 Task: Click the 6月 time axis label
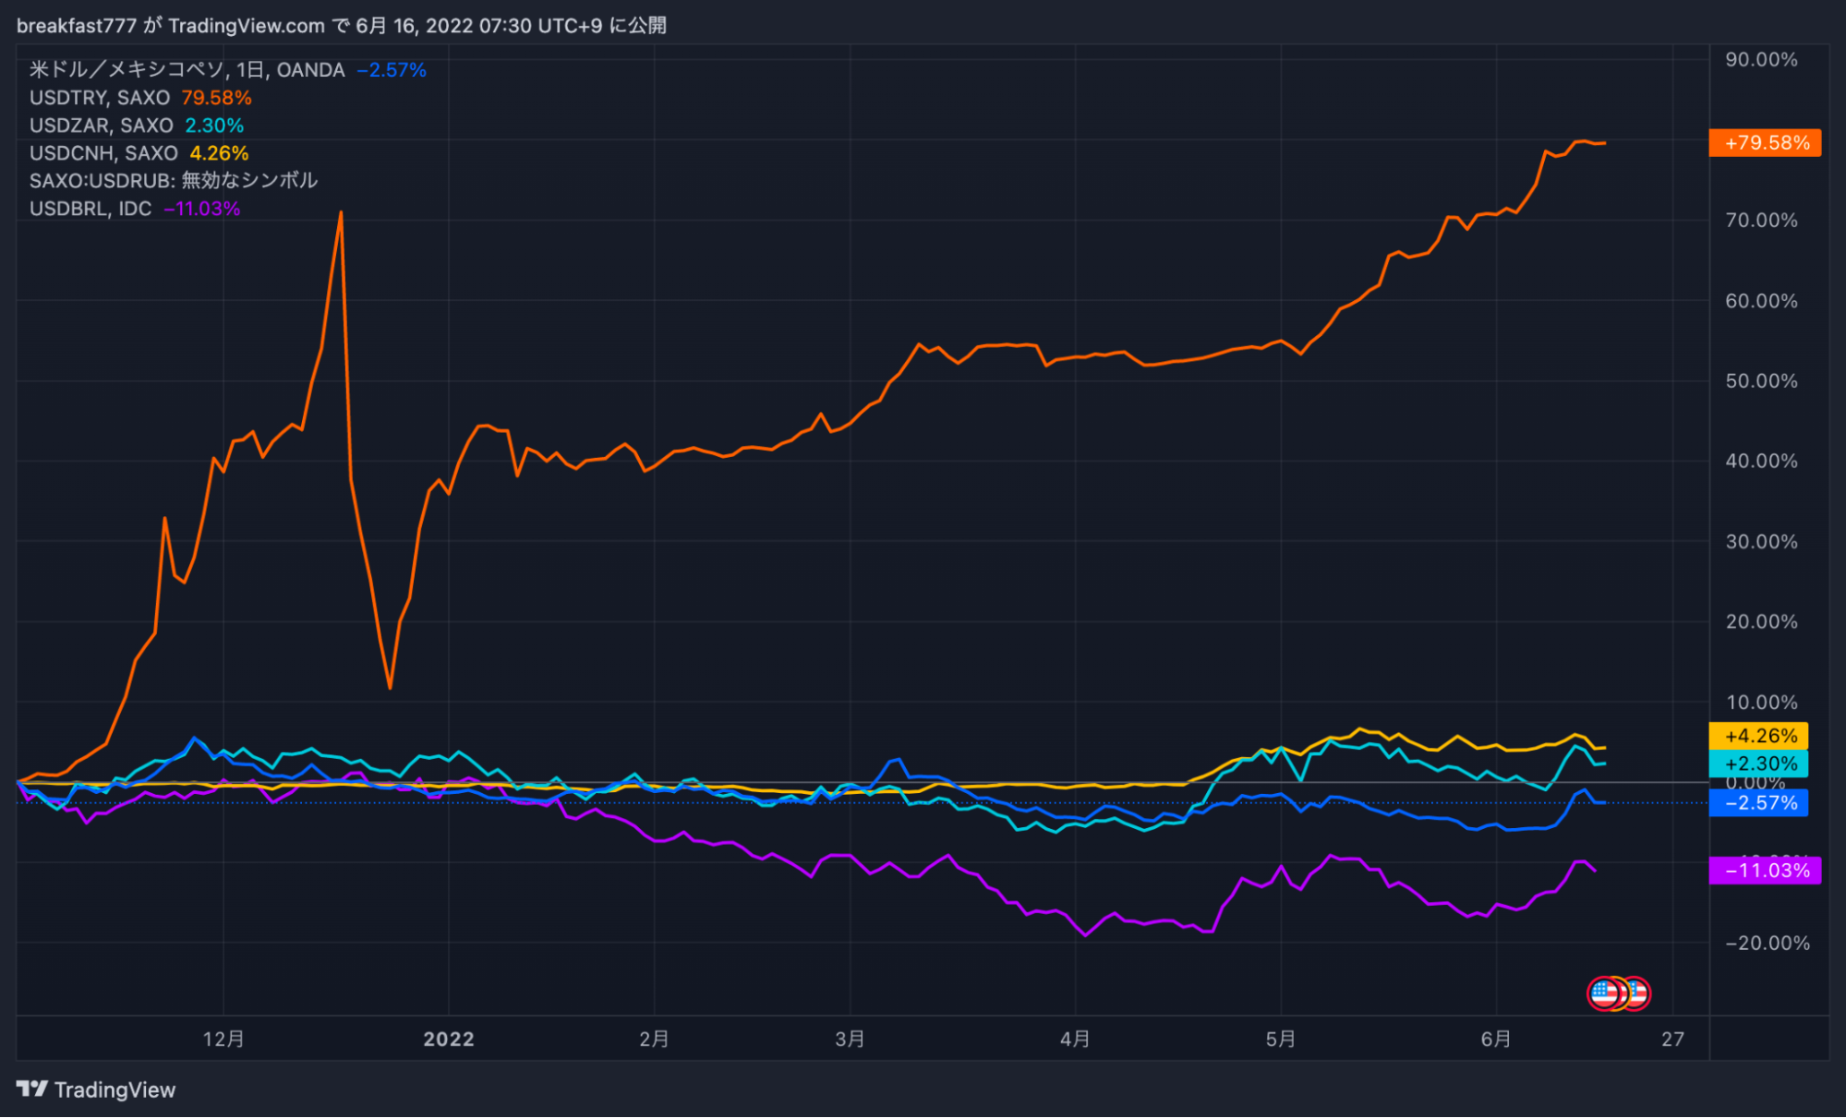pyautogui.click(x=1496, y=1040)
